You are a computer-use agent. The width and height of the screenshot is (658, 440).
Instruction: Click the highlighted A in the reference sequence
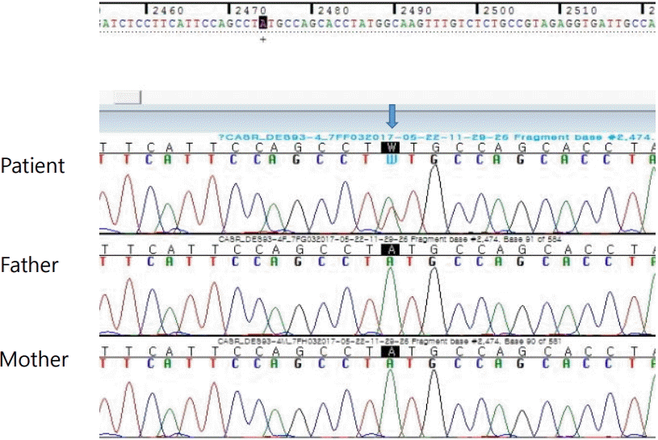(x=264, y=24)
